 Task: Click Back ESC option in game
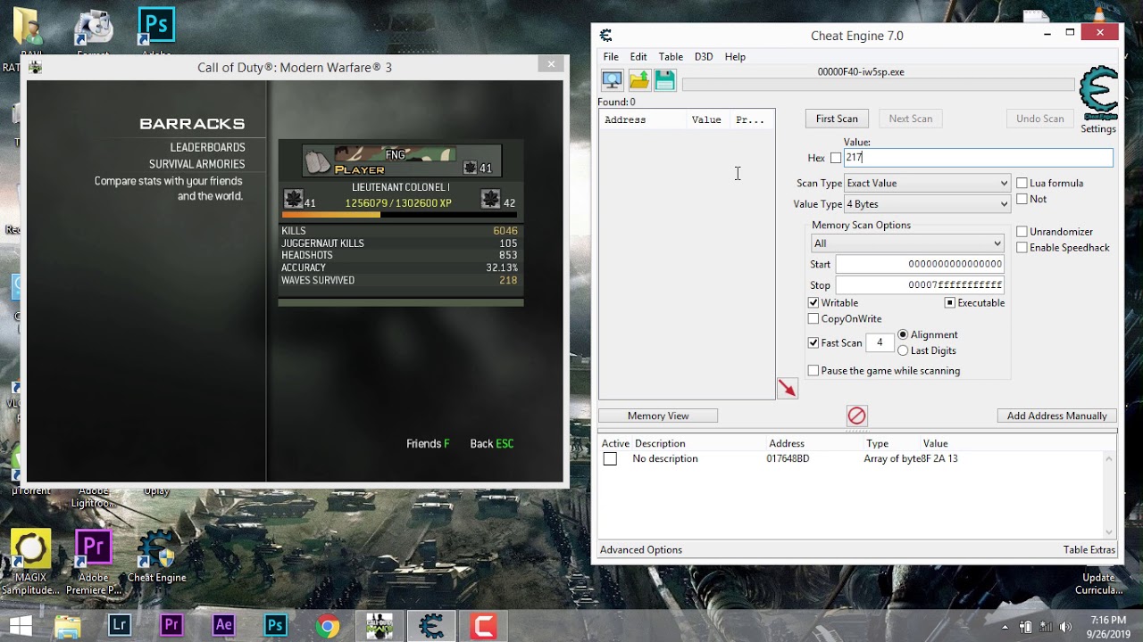(x=492, y=443)
